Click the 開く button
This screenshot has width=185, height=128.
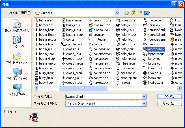[x=169, y=96]
